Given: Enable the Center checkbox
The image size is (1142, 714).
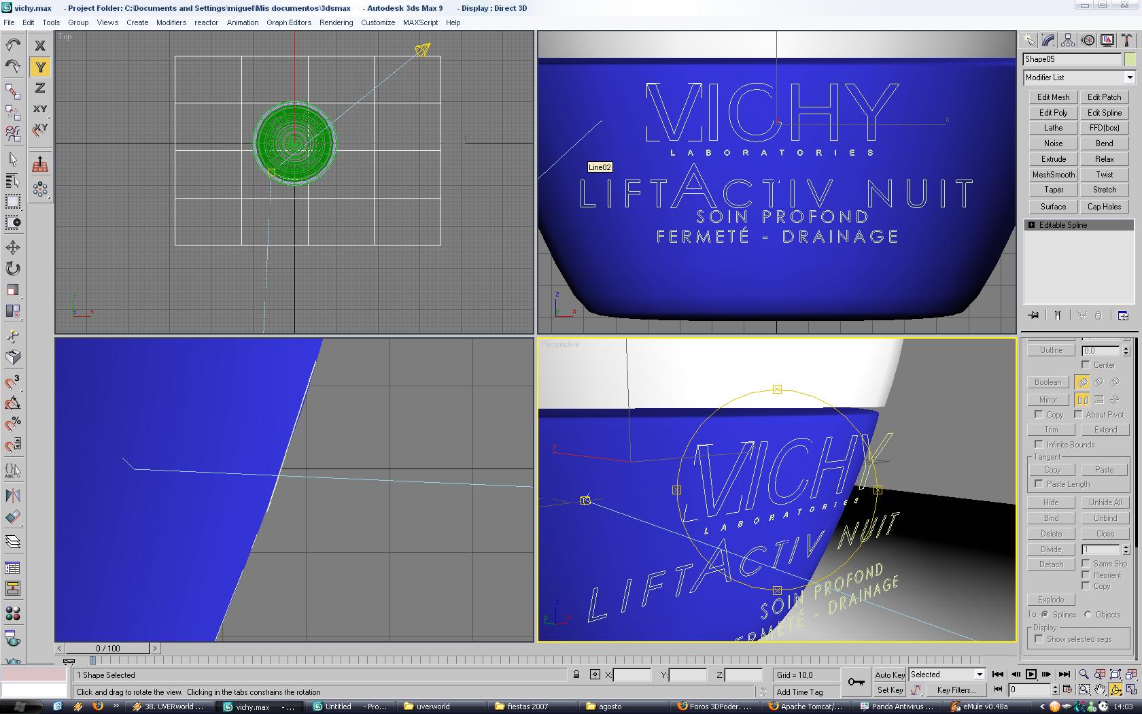Looking at the screenshot, I should [1086, 365].
